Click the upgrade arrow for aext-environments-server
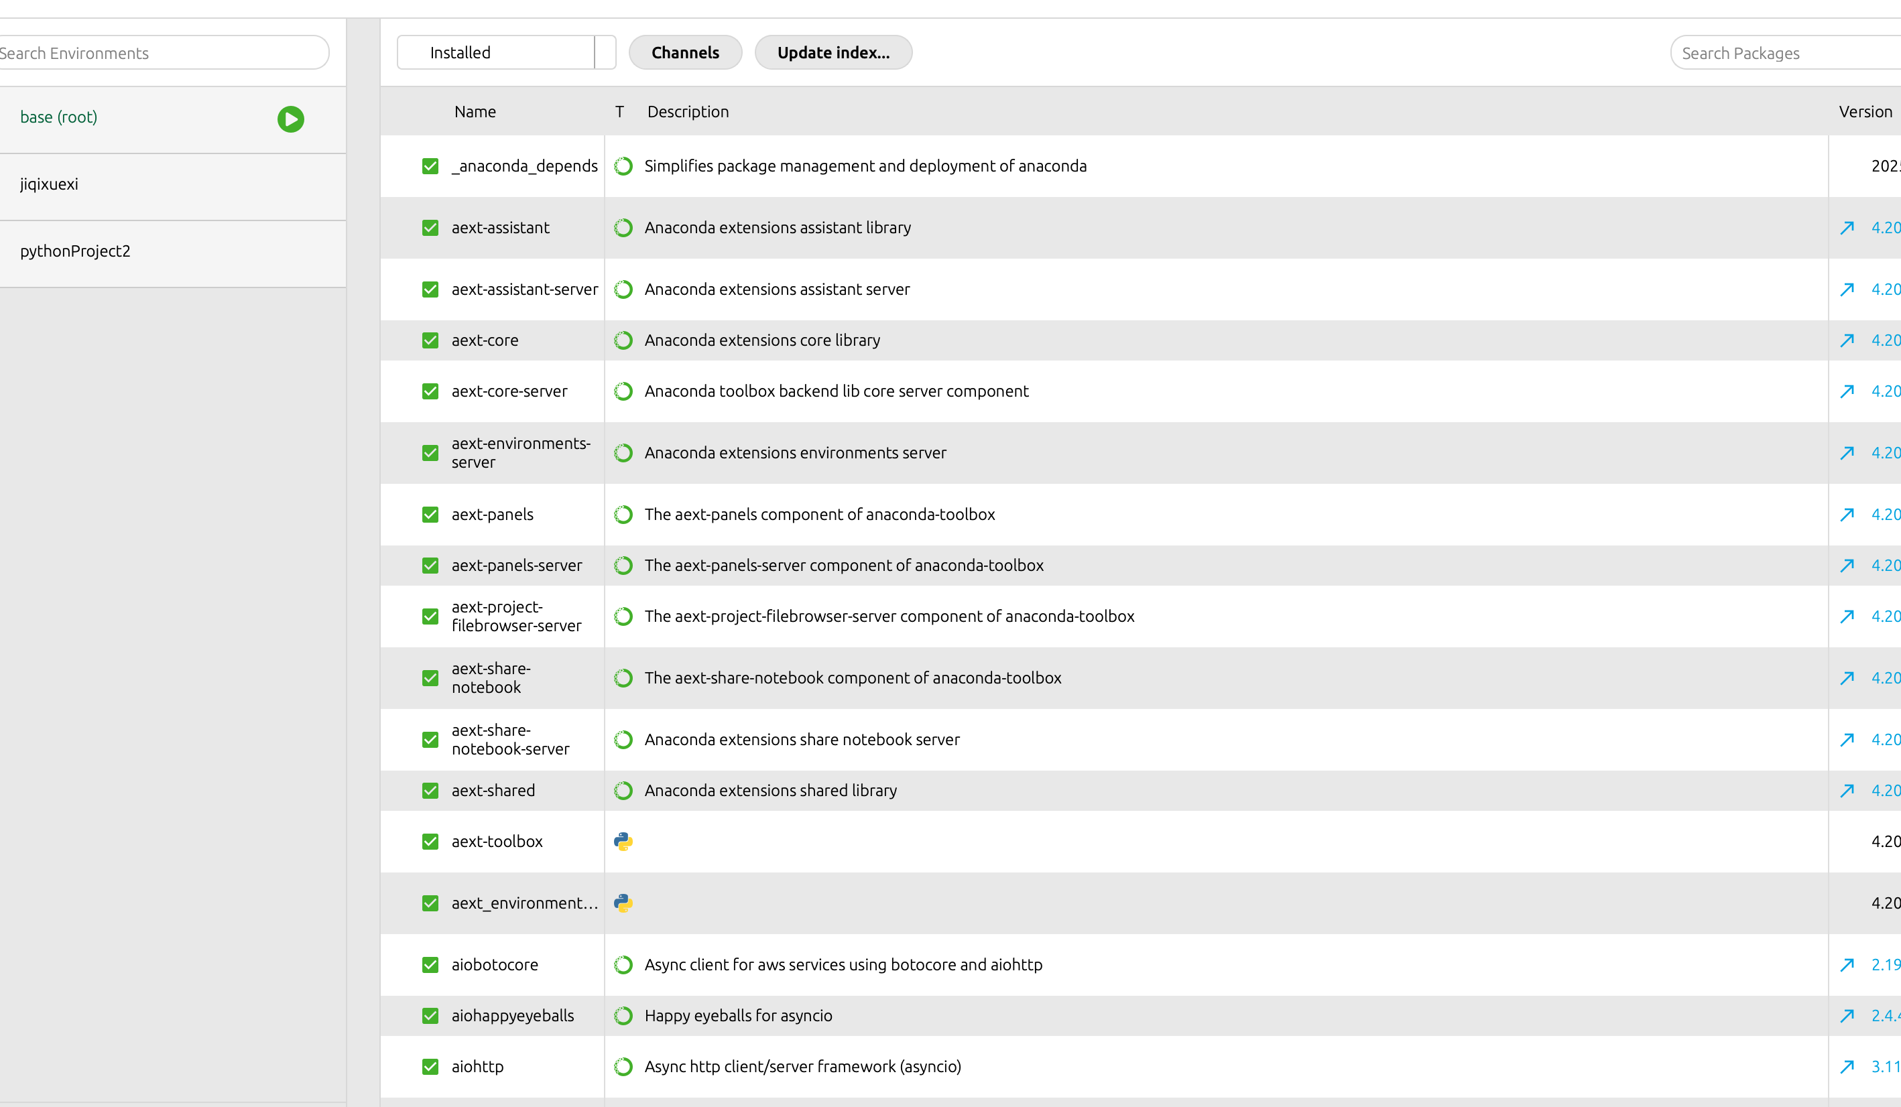The image size is (1901, 1107). point(1847,453)
